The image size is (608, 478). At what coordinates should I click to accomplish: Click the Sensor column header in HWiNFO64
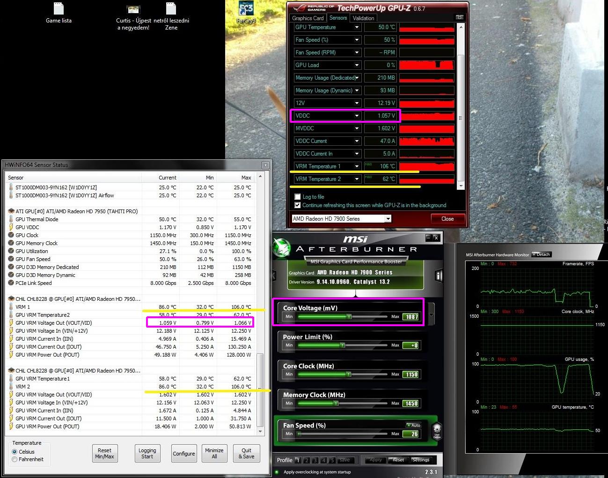point(74,178)
